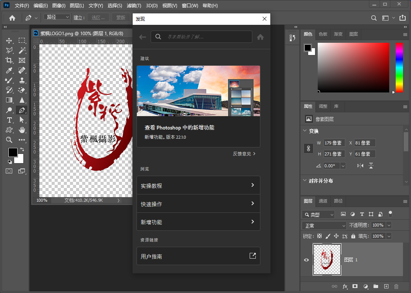Swap foreground and background colors
Viewport: 411px width, 293px height.
pos(22,149)
